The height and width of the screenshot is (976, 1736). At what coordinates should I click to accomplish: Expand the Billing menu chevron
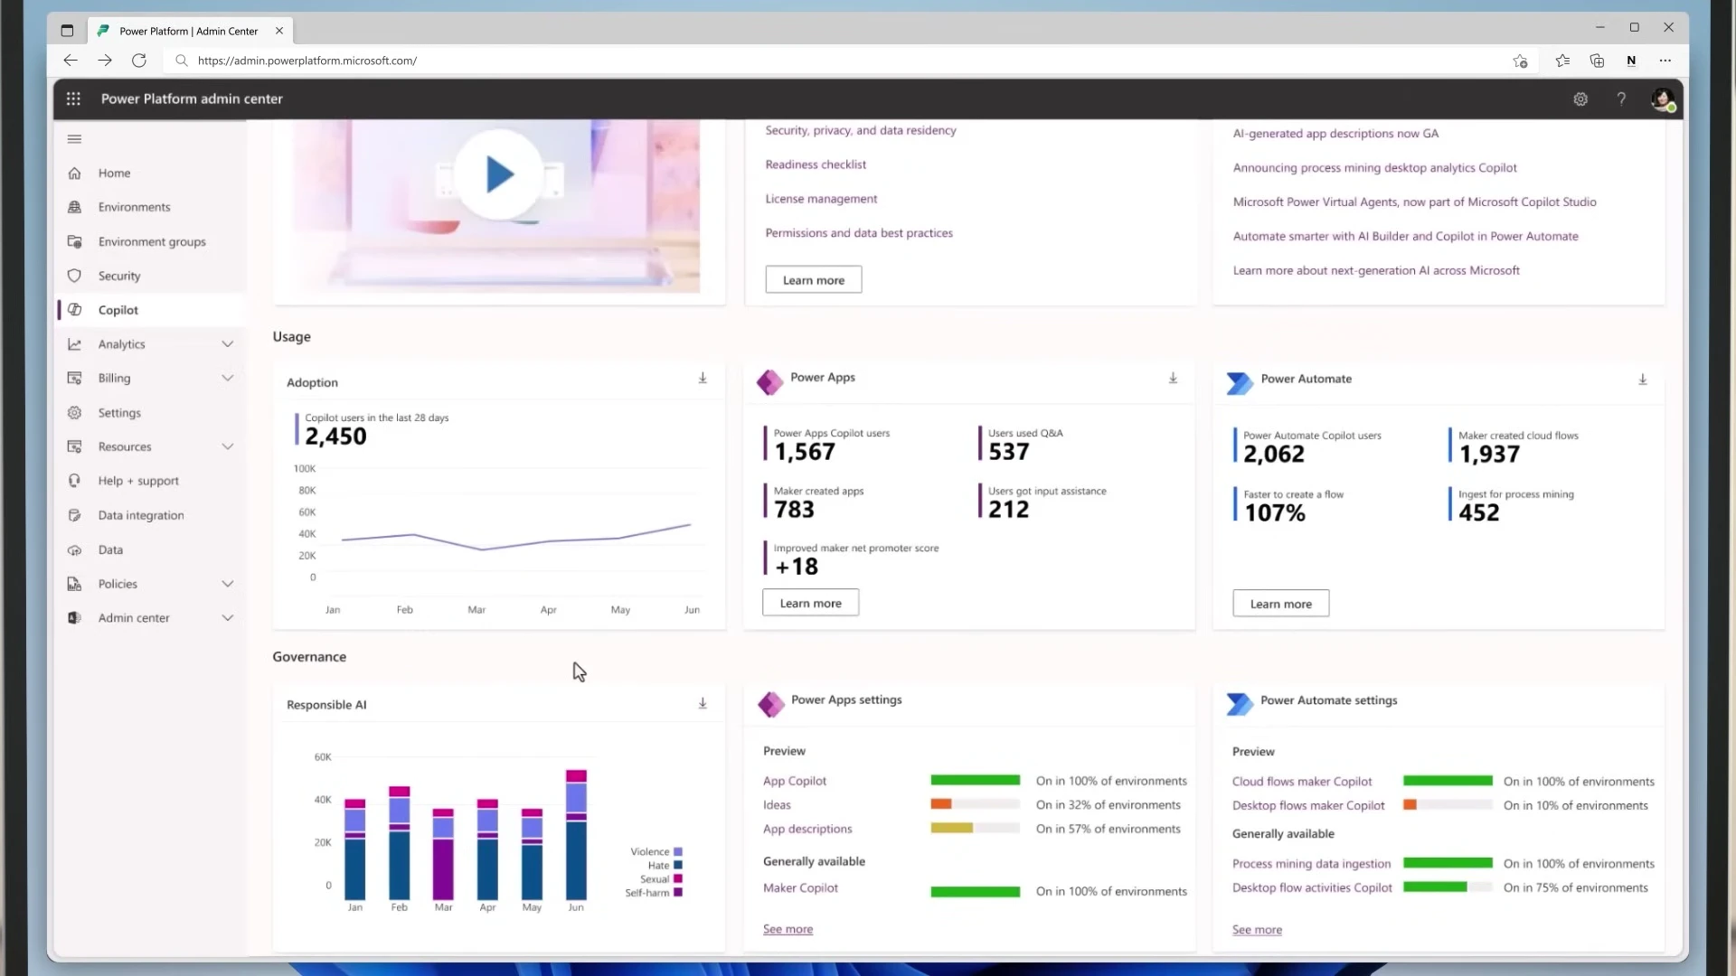tap(228, 378)
